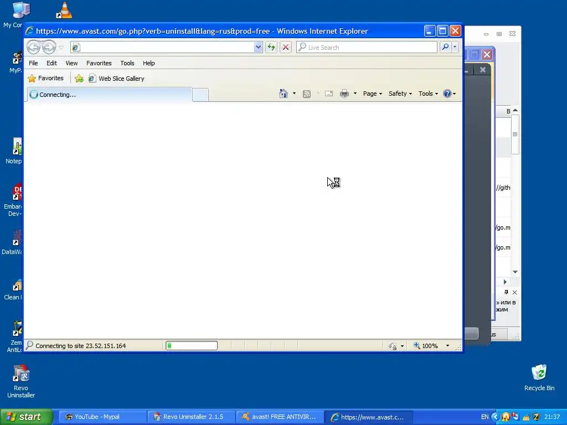Click the Refresh button with green arrows
The image size is (567, 425).
pyautogui.click(x=271, y=48)
